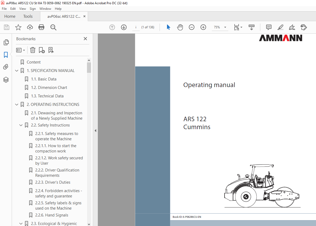Image resolution: width=316 pixels, height=226 pixels.
Task: Open bookmark 2.2.1.2. Work safety secured
Action: click(59, 161)
